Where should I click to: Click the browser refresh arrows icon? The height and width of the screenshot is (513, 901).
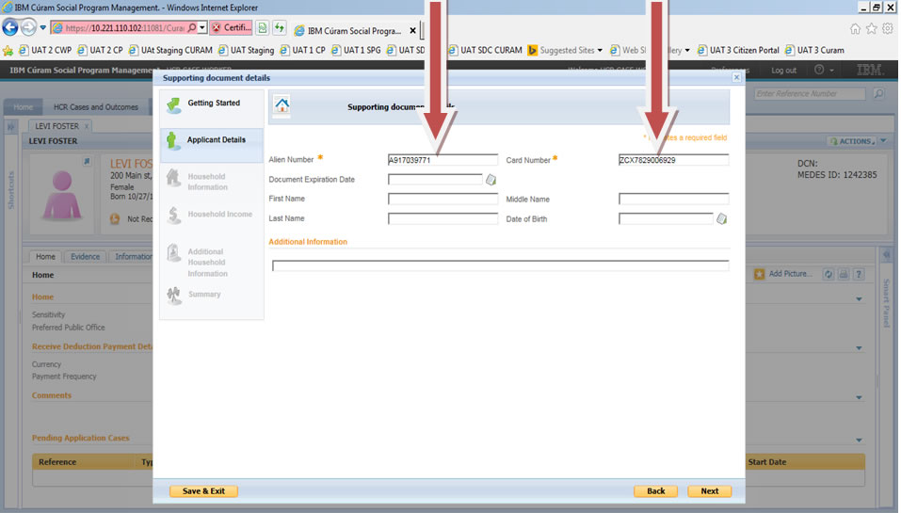pyautogui.click(x=280, y=27)
